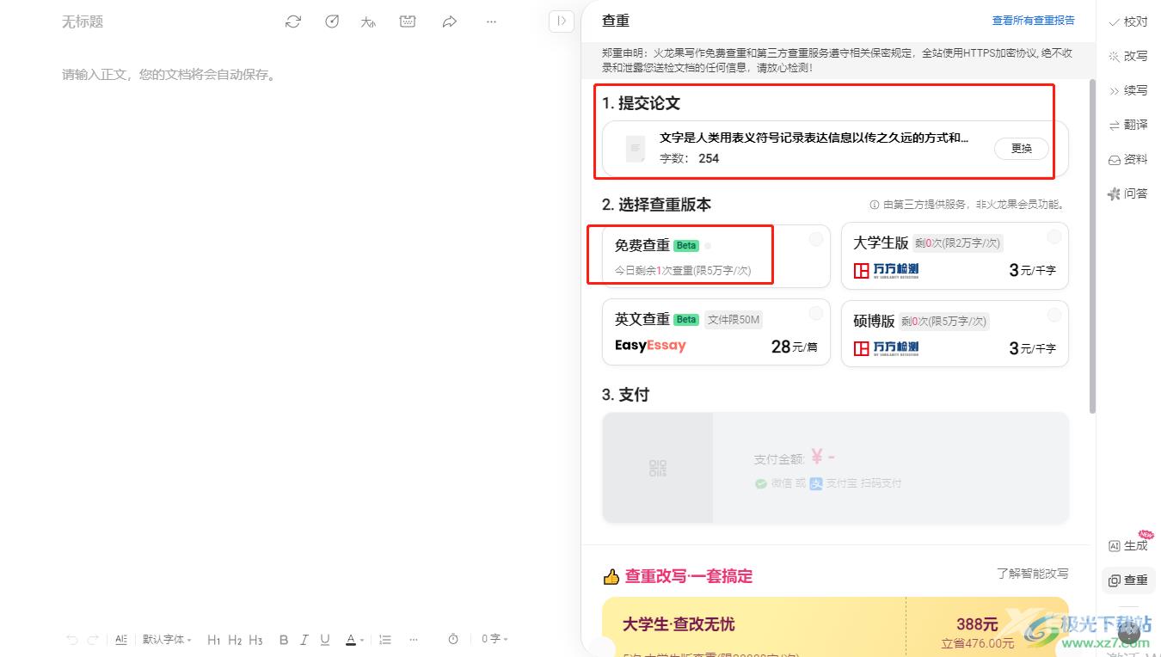Click the payment QR code placeholder
Viewport: 1161px width, 657px height.
coord(658,468)
